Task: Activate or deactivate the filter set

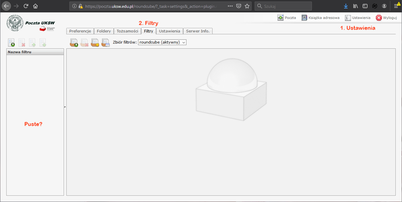Action: [95, 43]
